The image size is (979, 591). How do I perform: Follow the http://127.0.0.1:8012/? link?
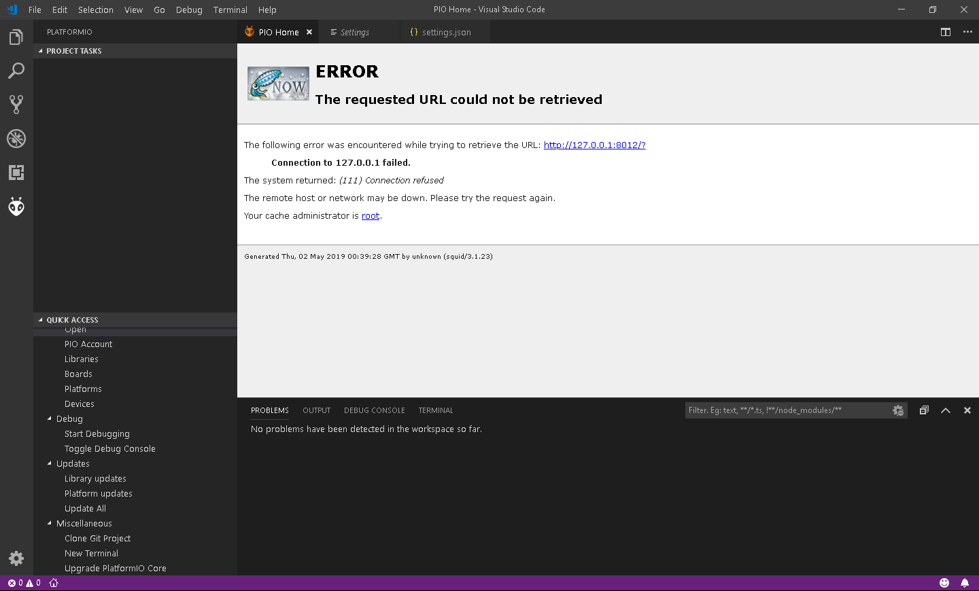(x=595, y=145)
